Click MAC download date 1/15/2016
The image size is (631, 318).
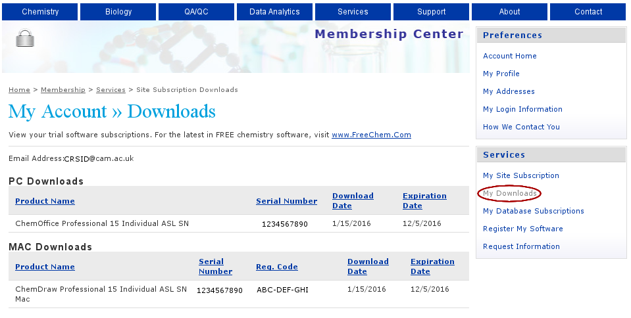pos(366,289)
